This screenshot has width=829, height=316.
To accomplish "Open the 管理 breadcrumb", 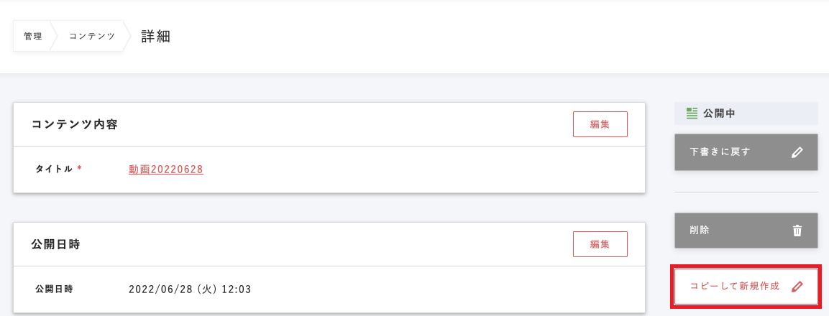I will coord(32,37).
